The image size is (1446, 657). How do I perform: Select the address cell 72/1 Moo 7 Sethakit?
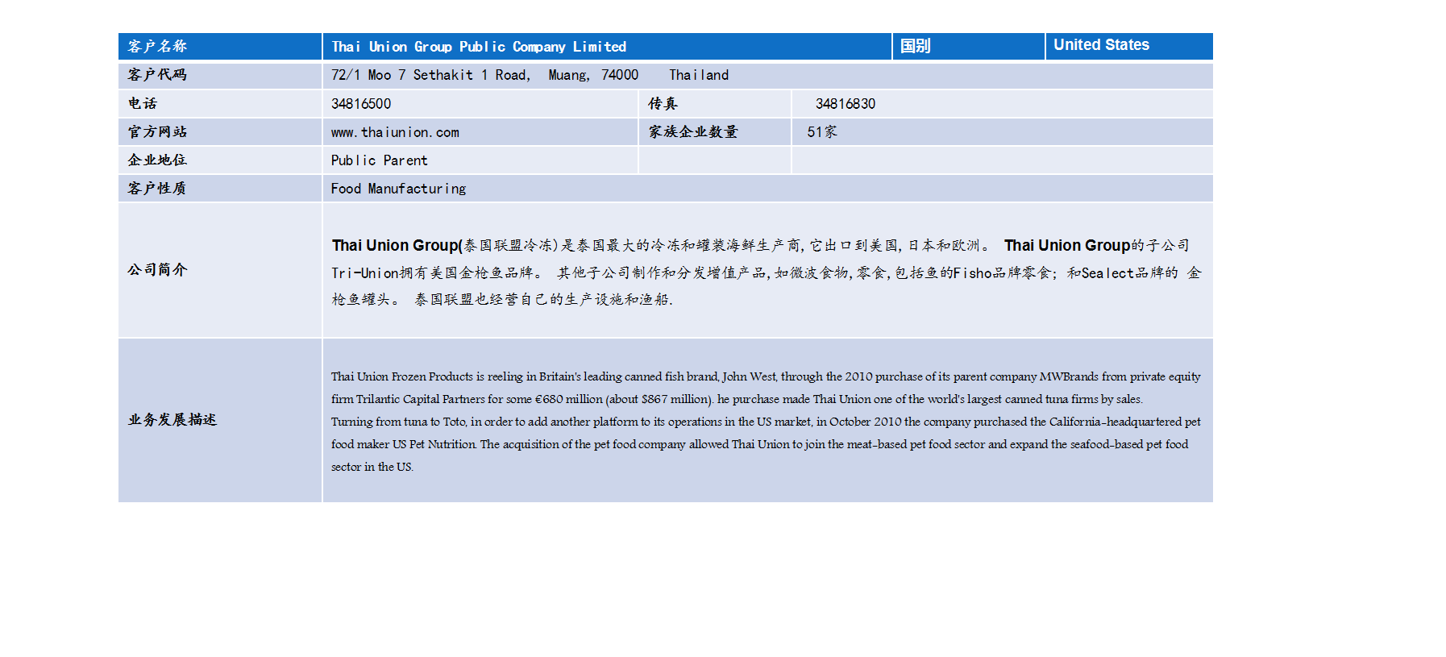[x=767, y=75]
